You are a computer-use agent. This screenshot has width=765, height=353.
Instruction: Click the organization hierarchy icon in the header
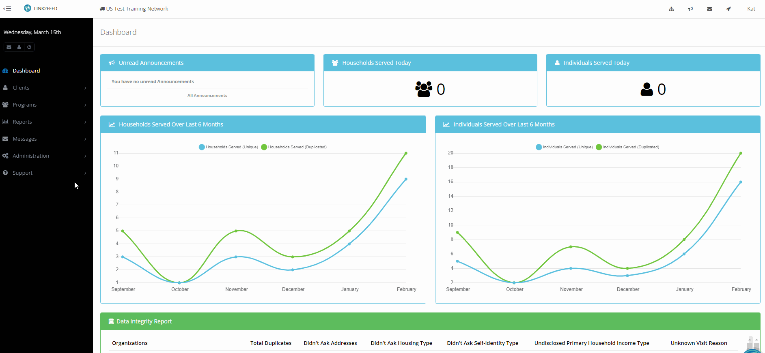tap(671, 9)
